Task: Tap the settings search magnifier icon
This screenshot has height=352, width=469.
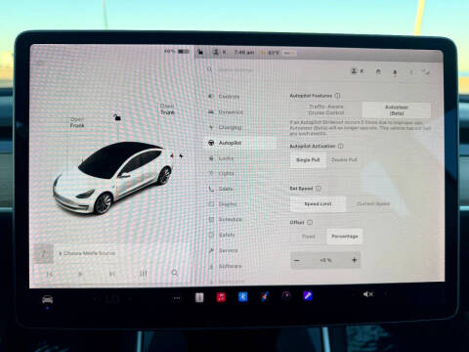Action: coord(209,69)
